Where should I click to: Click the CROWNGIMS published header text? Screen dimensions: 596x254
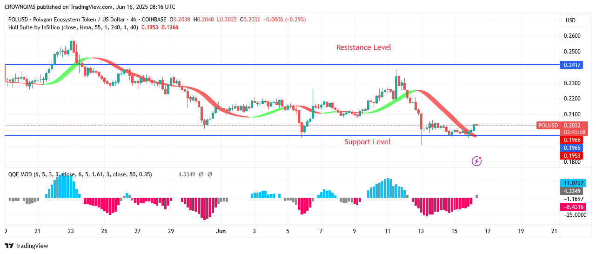89,7
